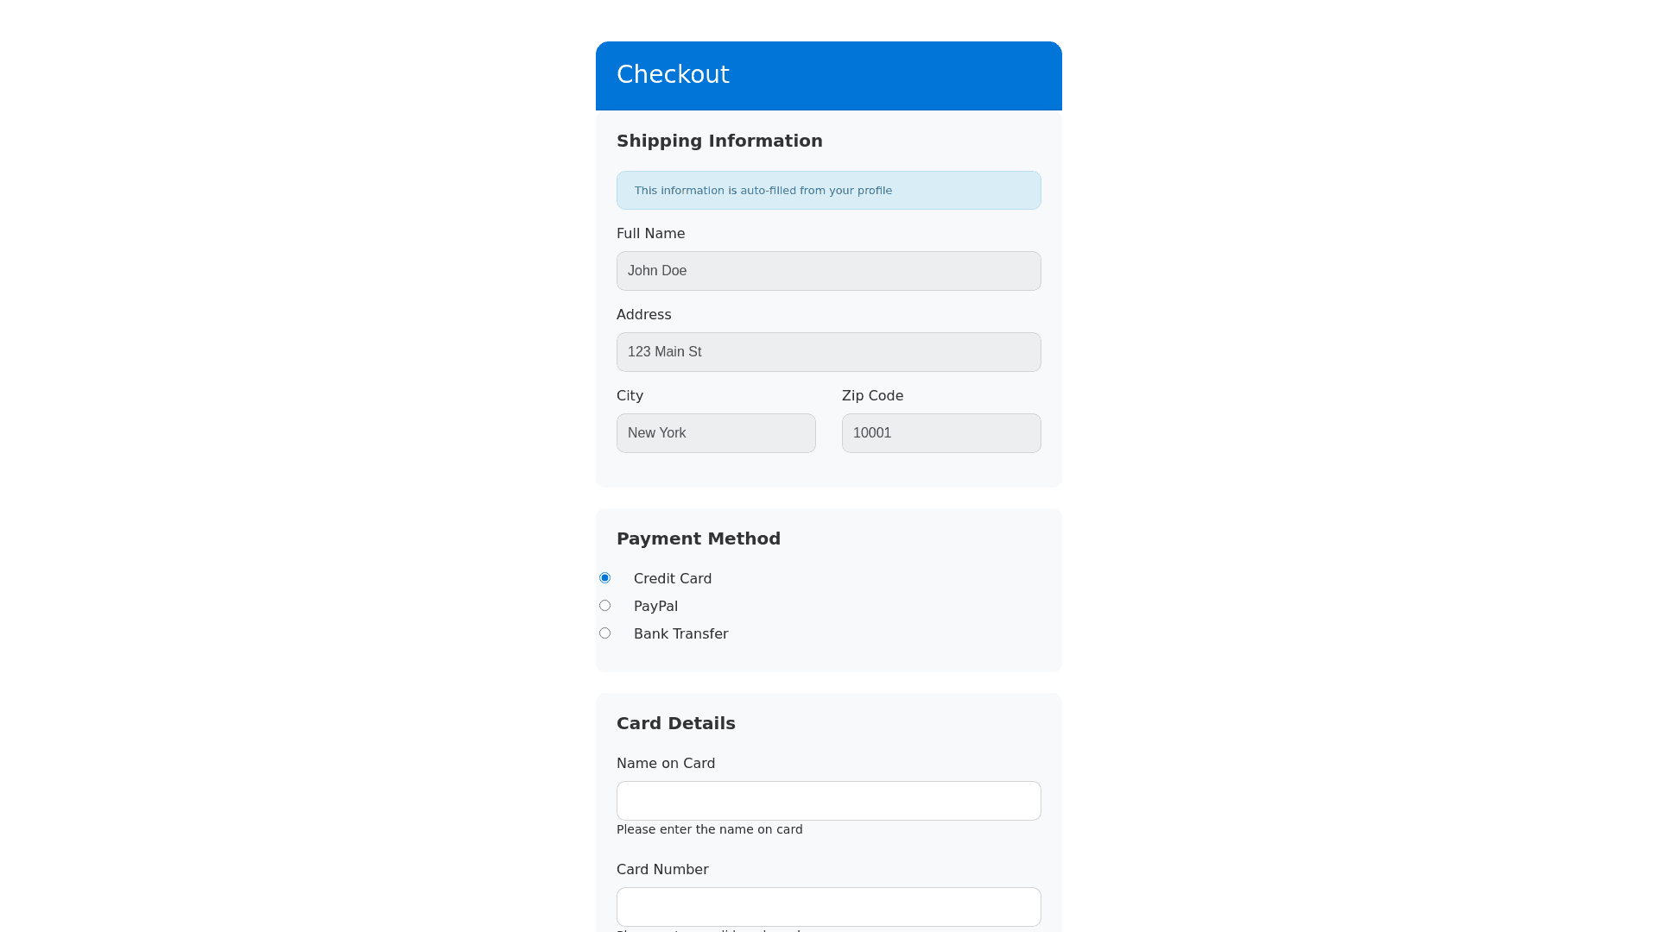Click the Checkout header title
This screenshot has height=932, width=1658.
coord(673,75)
